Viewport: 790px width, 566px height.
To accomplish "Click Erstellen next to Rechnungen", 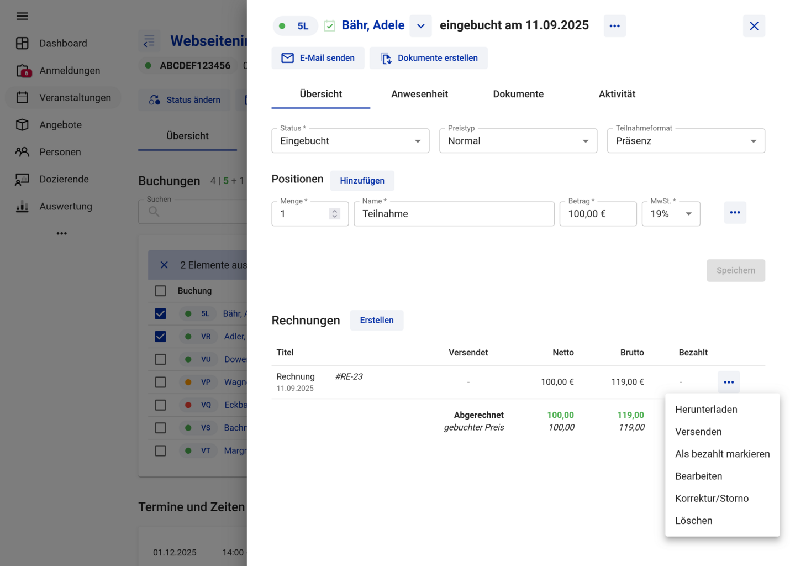I will 376,321.
